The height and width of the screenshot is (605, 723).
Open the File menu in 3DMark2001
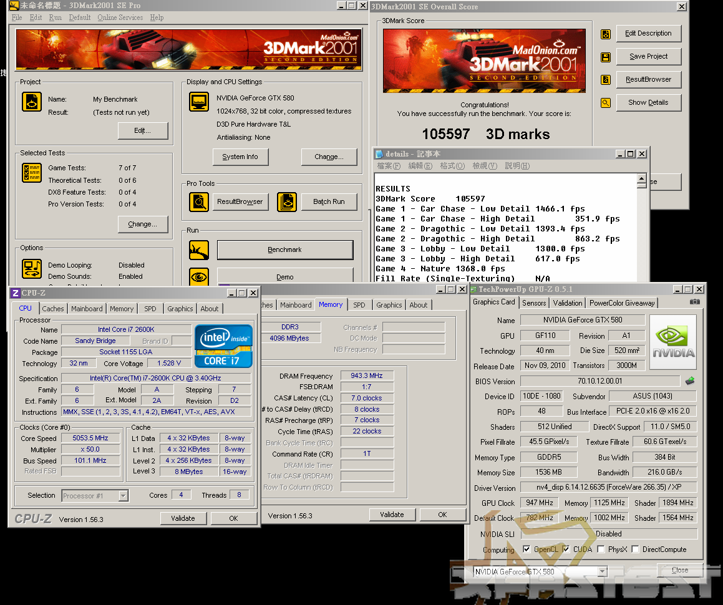coord(17,17)
